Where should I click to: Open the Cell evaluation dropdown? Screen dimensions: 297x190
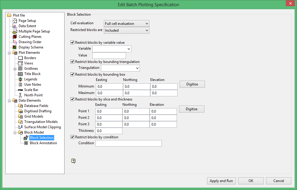pos(127,24)
